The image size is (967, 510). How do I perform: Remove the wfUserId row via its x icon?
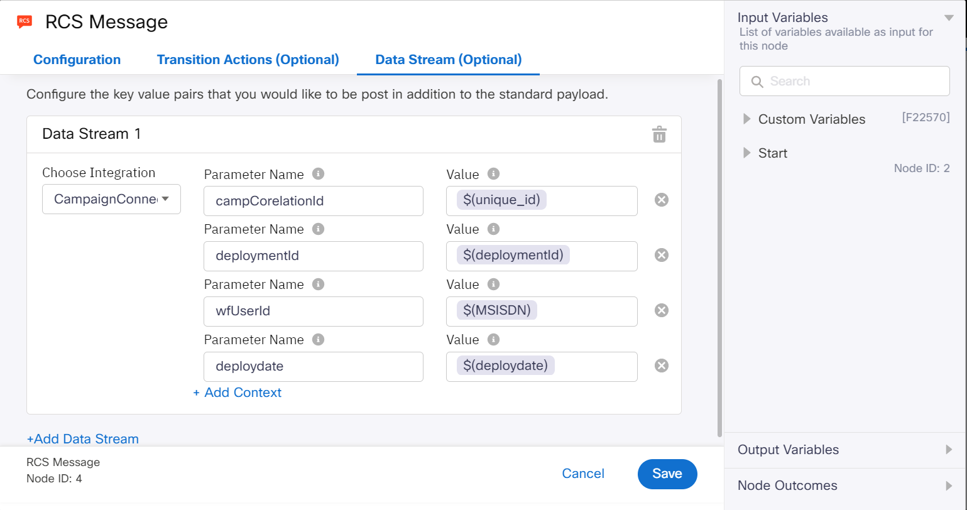point(660,310)
